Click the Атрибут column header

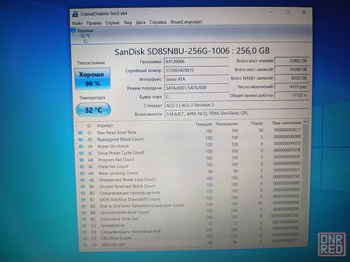click(105, 126)
